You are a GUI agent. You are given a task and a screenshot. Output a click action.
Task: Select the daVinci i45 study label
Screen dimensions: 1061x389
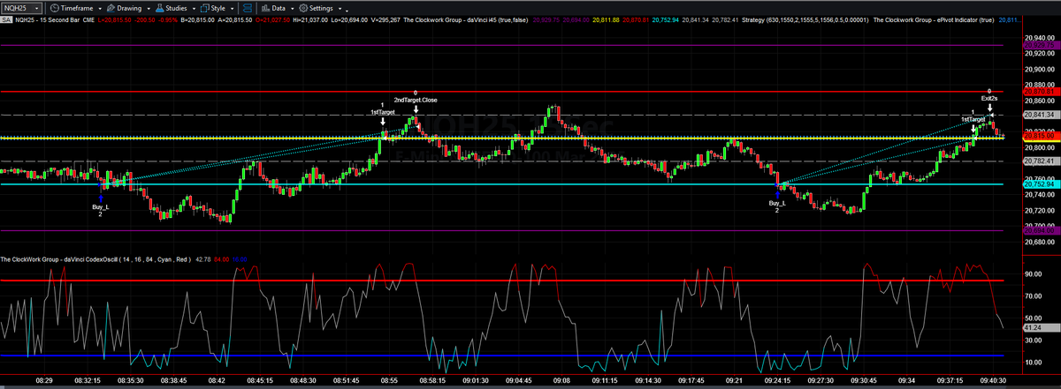pos(467,19)
